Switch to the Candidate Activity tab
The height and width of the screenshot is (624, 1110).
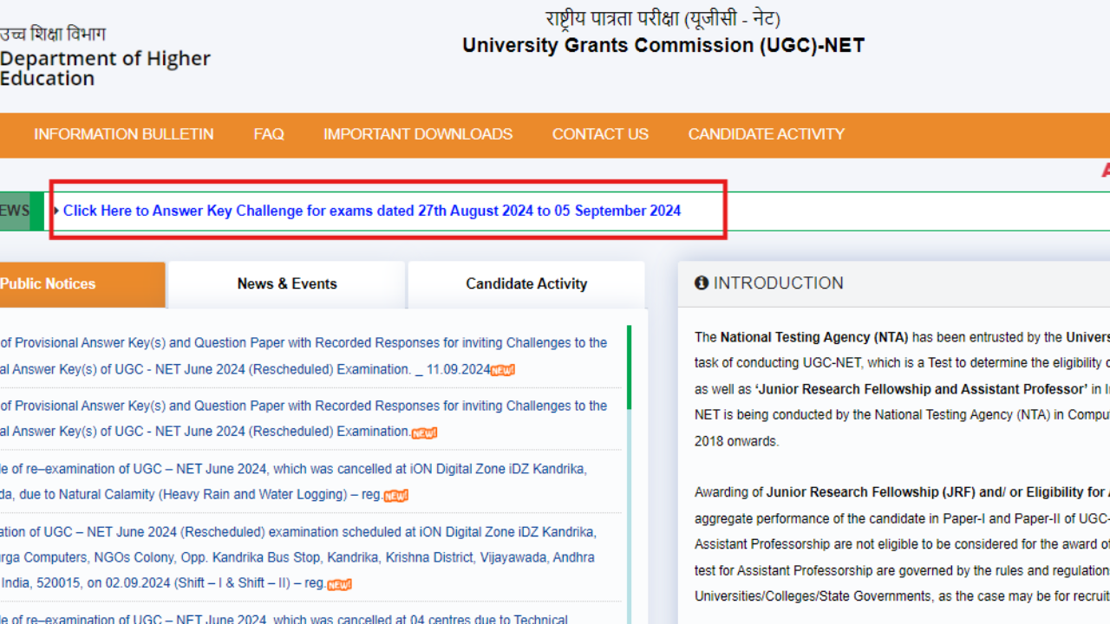coord(526,284)
